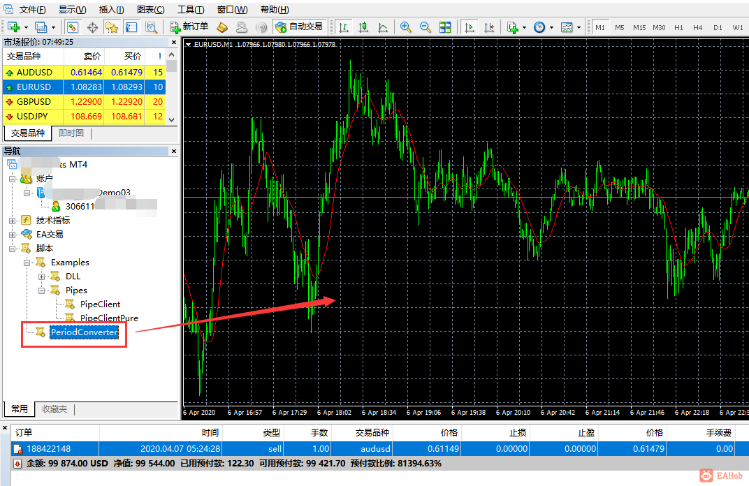Open the 显示(V) menu
The image size is (749, 486).
coord(73,10)
